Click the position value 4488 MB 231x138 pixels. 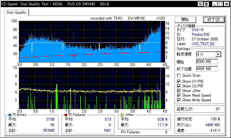pyautogui.click(x=213, y=125)
